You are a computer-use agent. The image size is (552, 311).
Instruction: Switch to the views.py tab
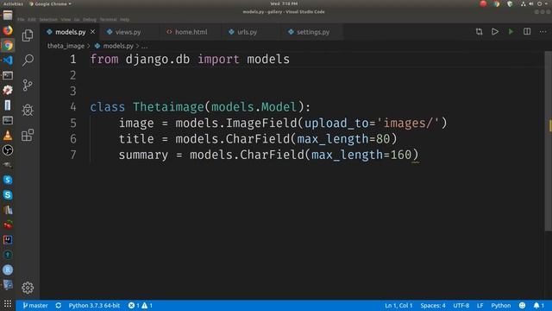pos(129,32)
